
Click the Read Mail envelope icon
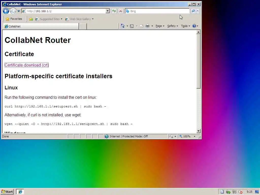pyautogui.click(x=141, y=26)
